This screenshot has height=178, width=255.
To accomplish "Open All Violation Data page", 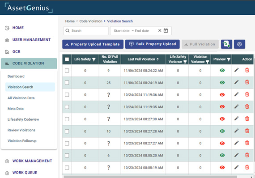I will click(x=21, y=98).
